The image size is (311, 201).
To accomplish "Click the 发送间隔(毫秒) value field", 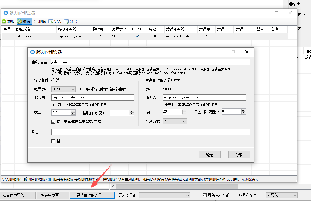I will [232, 111].
